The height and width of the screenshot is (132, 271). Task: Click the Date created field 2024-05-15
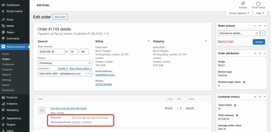51,51
